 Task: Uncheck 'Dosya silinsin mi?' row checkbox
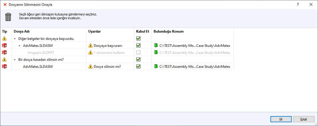(138, 66)
